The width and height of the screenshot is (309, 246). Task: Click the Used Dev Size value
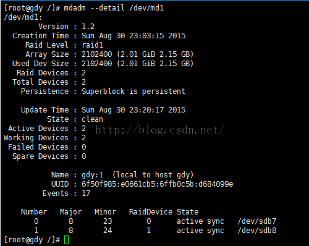click(x=137, y=64)
